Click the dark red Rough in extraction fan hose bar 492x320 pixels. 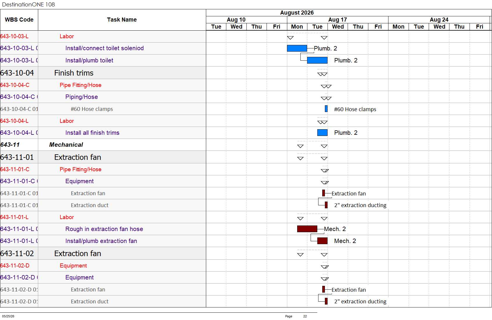307,229
